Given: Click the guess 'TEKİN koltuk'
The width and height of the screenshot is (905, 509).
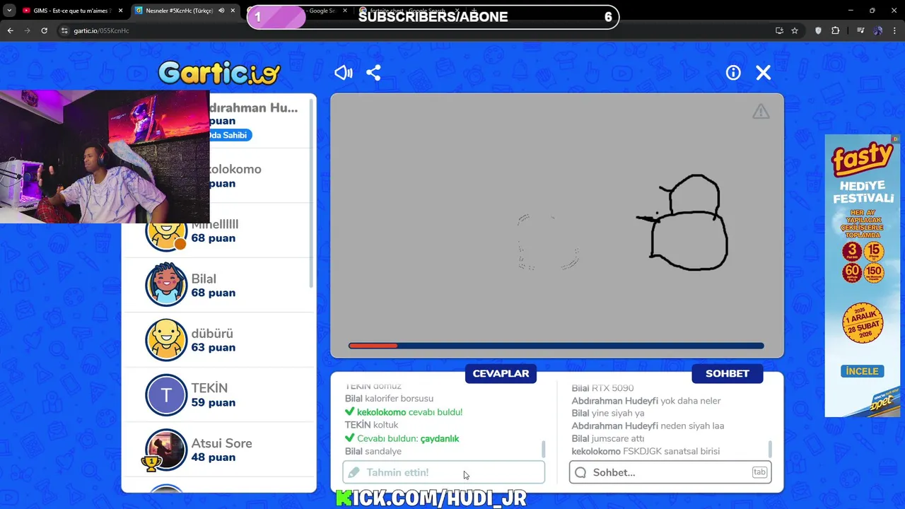Looking at the screenshot, I should coord(372,425).
